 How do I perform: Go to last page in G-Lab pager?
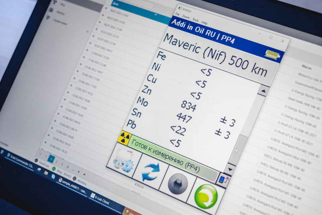tap(84, 174)
